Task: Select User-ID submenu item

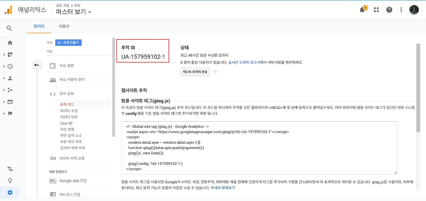Action: point(66,123)
